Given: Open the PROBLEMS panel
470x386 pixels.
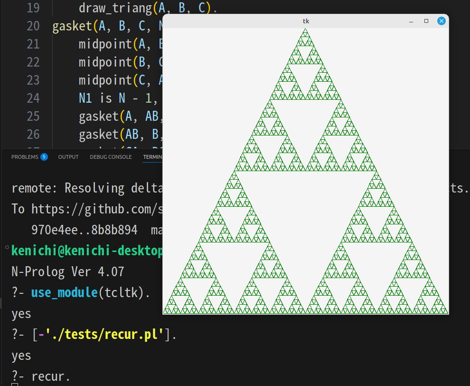Looking at the screenshot, I should (x=25, y=156).
